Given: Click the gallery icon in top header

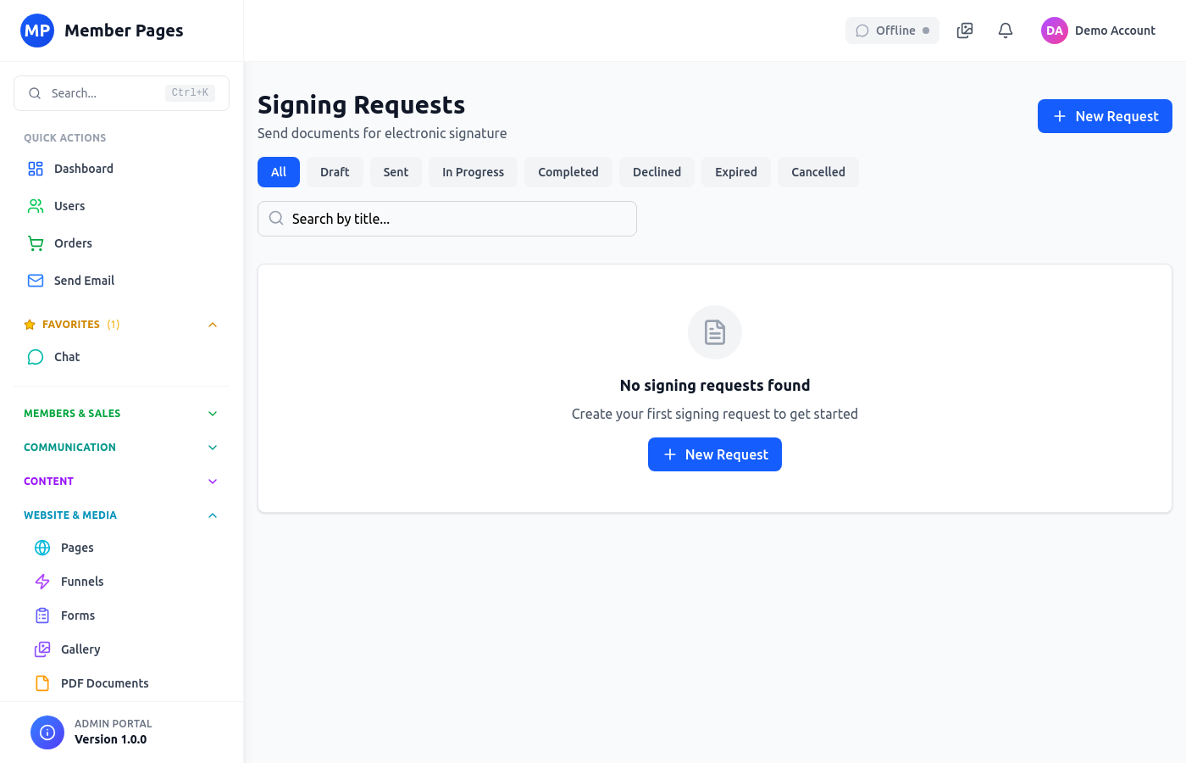Looking at the screenshot, I should pos(965,31).
